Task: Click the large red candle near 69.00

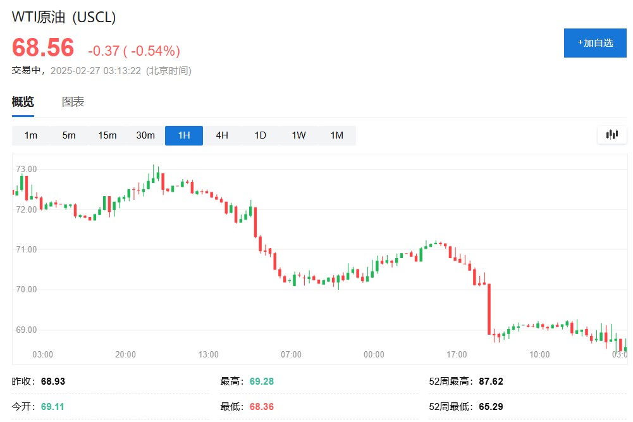Action: (489, 309)
